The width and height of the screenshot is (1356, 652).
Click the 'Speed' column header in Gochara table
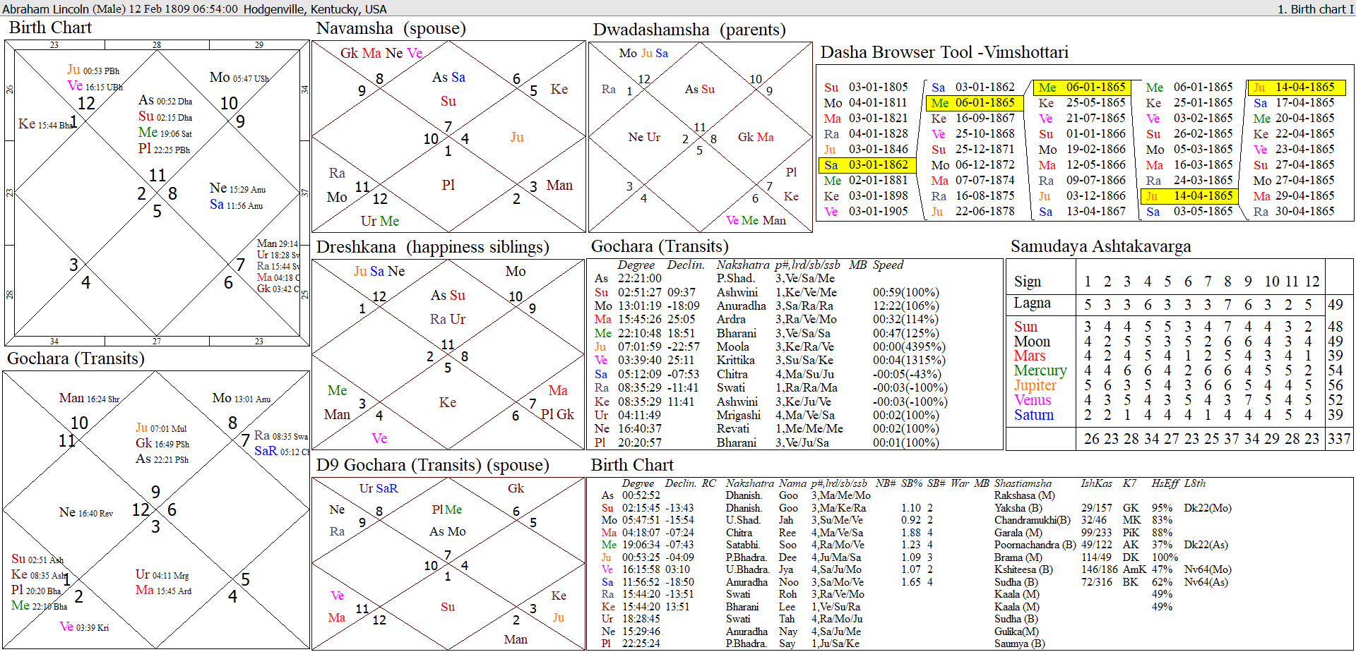pos(888,265)
